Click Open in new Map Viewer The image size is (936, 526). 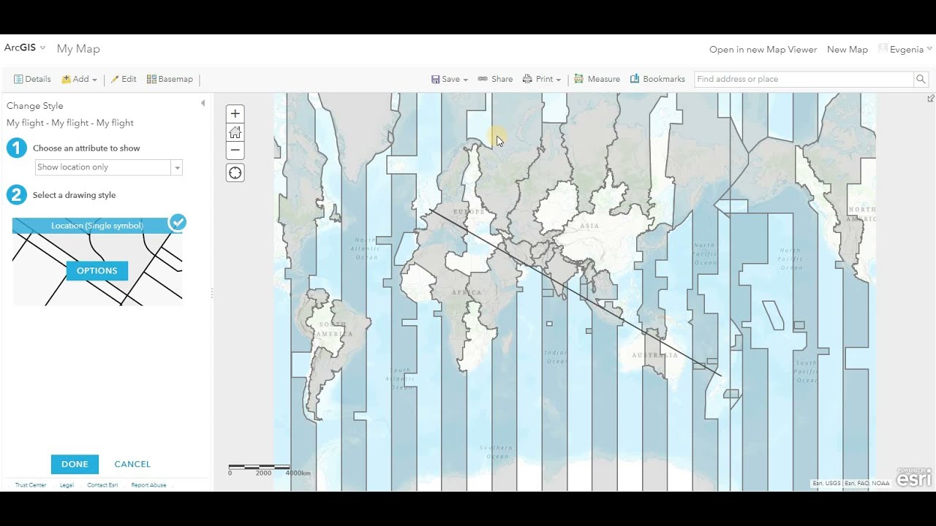coord(763,50)
